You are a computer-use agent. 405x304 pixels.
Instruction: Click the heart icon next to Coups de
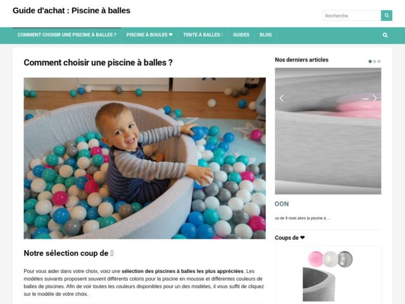[302, 237]
